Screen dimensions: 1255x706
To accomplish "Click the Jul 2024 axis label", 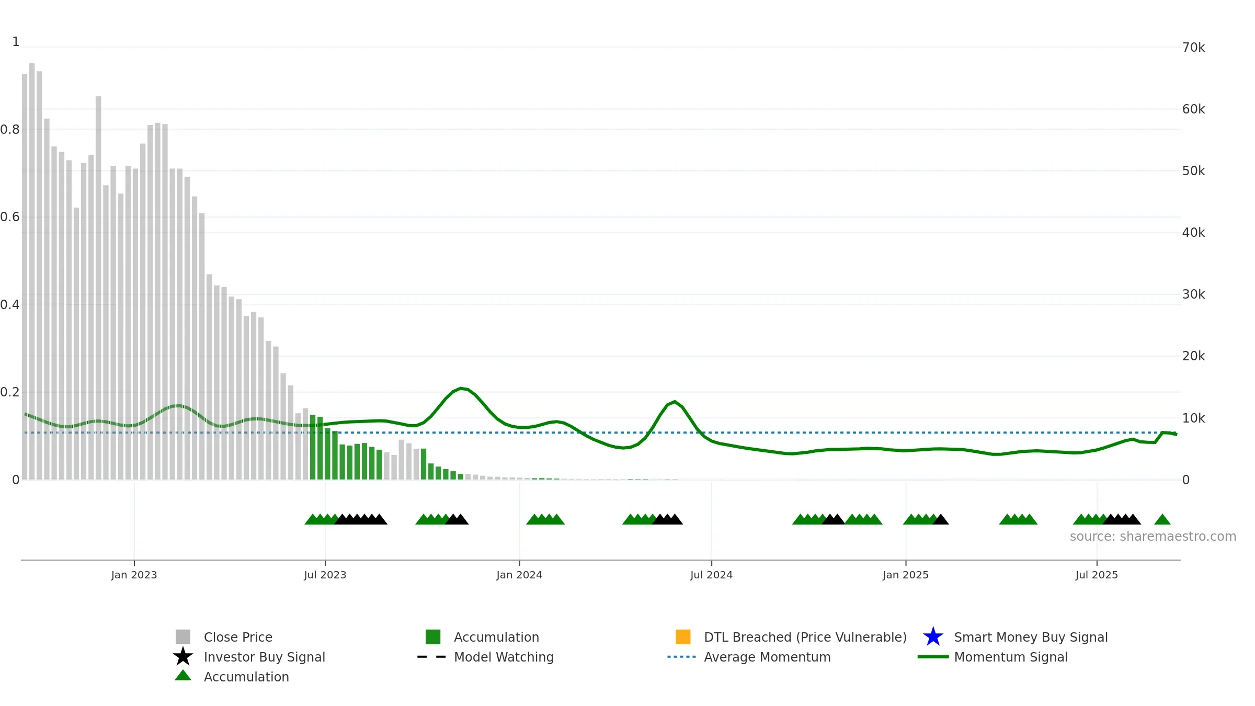I will click(x=711, y=575).
